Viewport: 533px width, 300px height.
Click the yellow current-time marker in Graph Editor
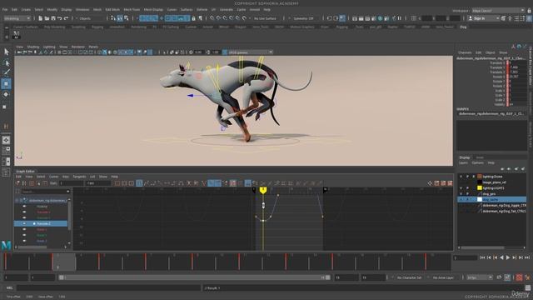pyautogui.click(x=263, y=190)
